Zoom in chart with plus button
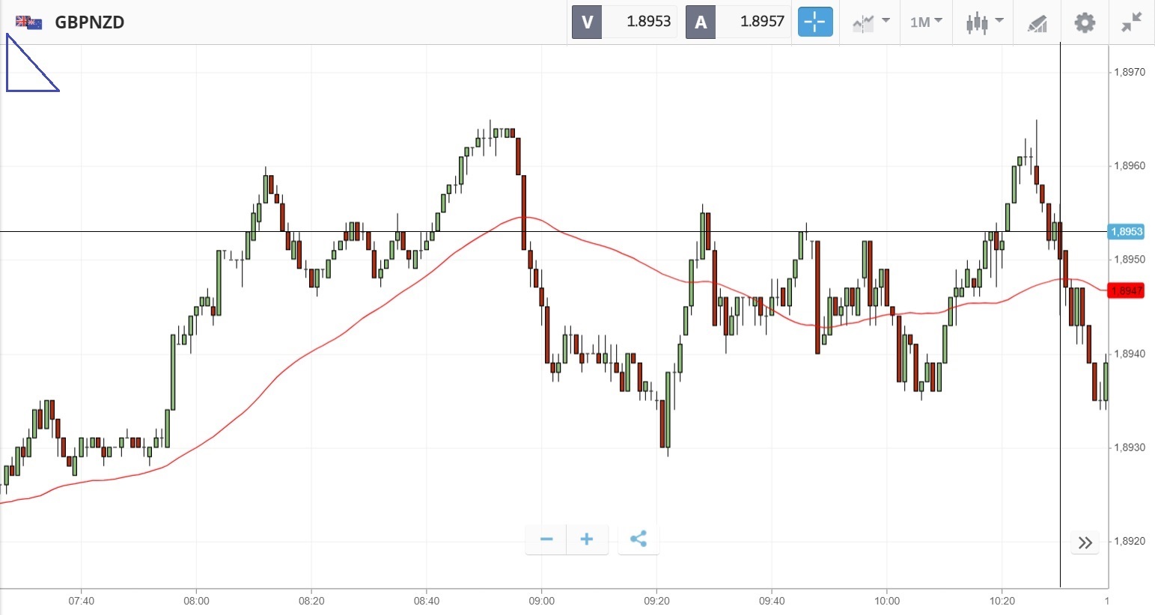 tap(587, 539)
